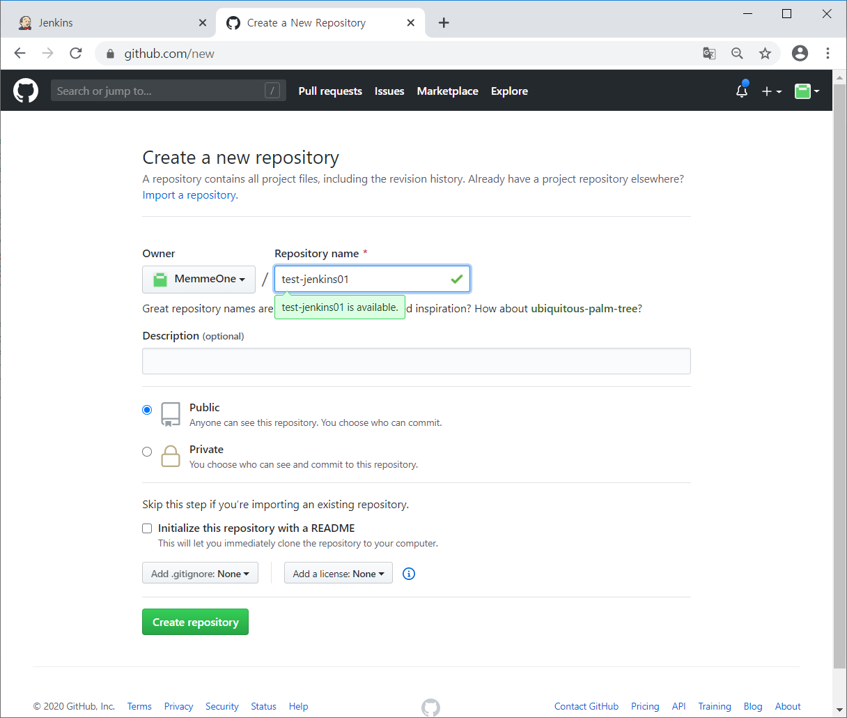This screenshot has height=718, width=847.
Task: Click the Create repository button
Action: [x=195, y=622]
